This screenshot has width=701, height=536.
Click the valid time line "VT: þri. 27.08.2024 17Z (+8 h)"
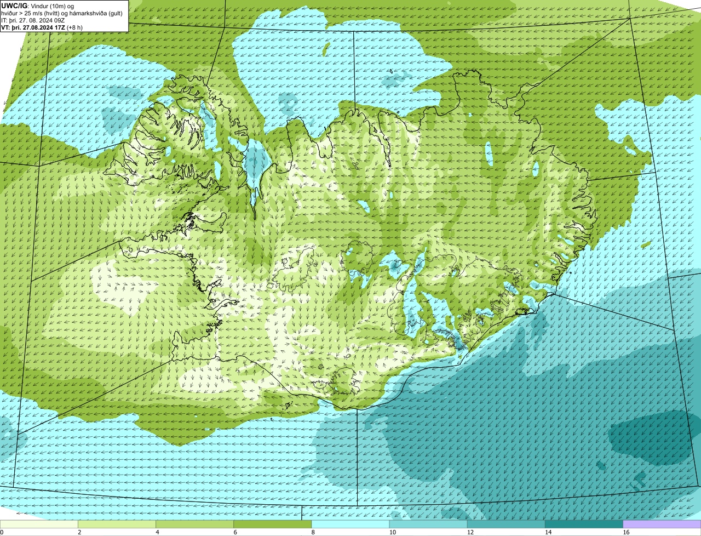(x=42, y=27)
